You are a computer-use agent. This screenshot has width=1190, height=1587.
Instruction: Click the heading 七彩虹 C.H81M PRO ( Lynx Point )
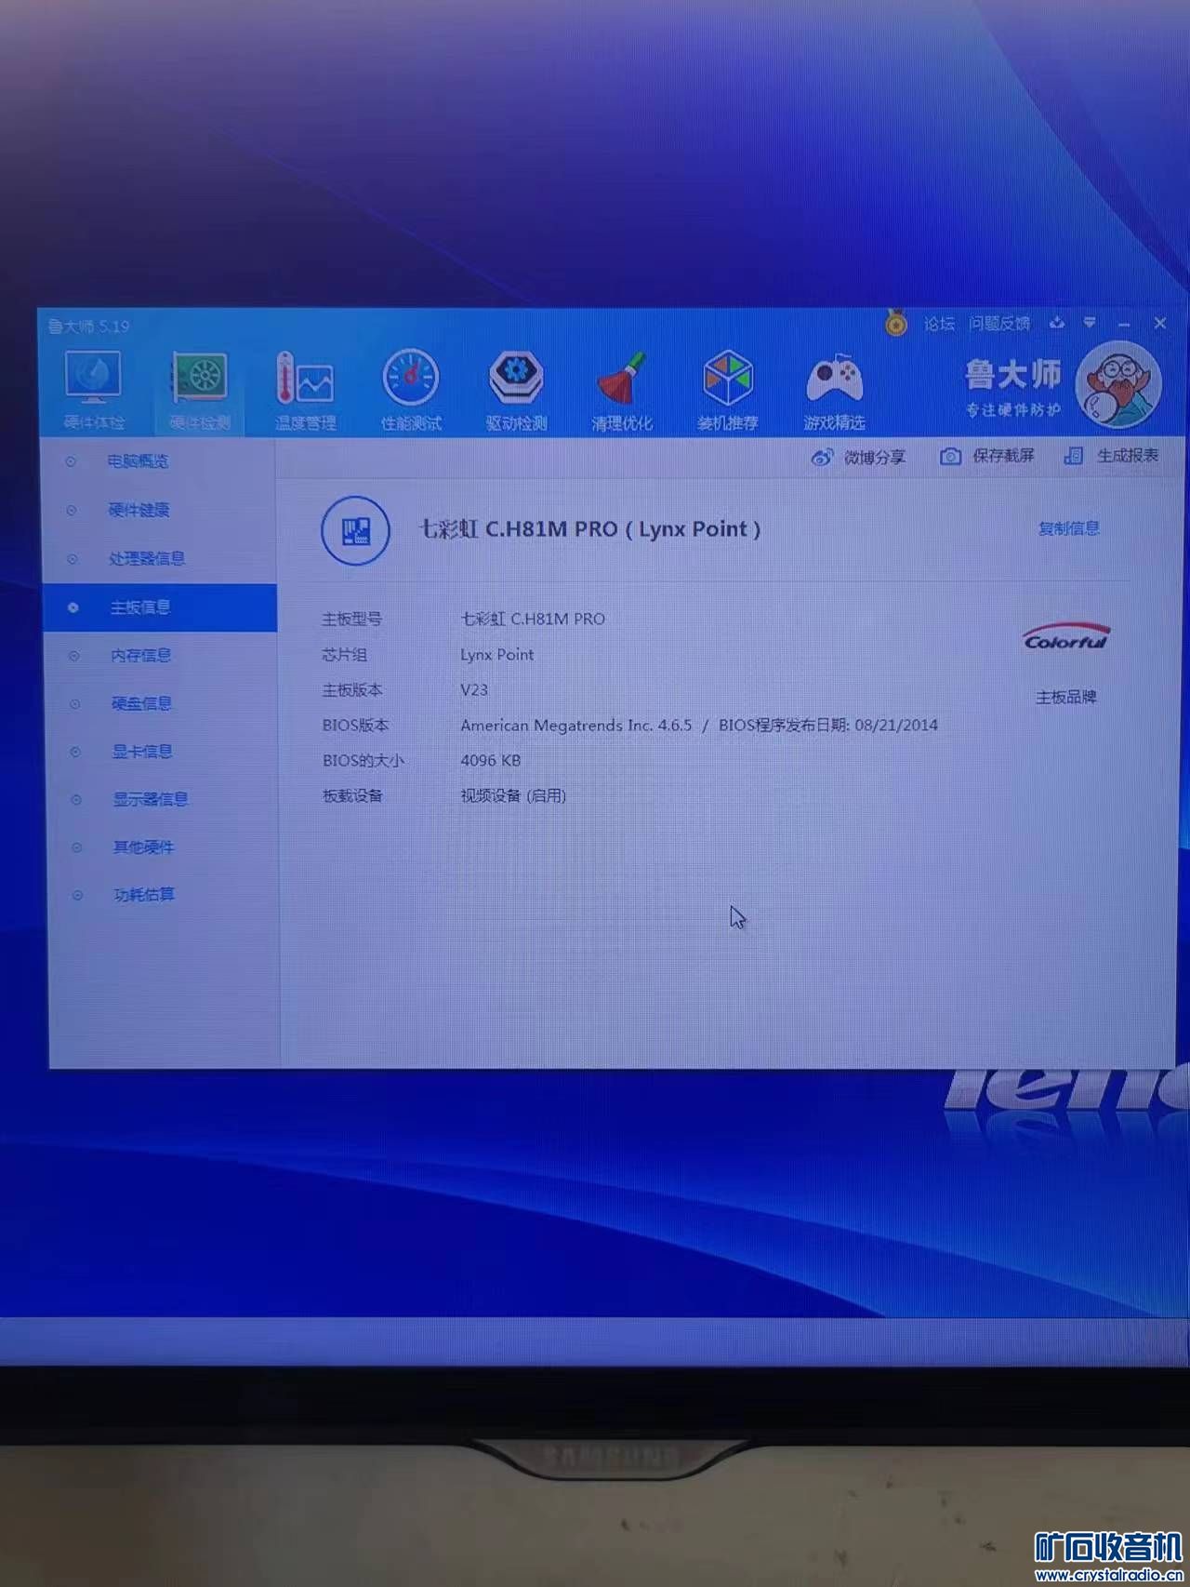tap(590, 529)
